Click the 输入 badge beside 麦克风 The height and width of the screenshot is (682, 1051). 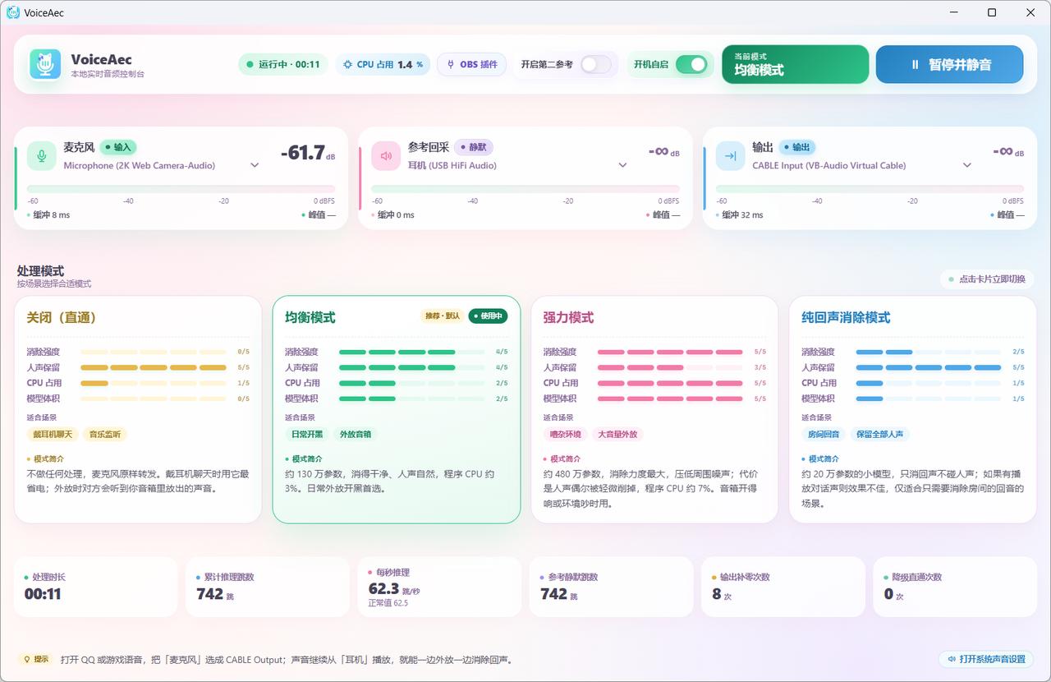pos(118,147)
